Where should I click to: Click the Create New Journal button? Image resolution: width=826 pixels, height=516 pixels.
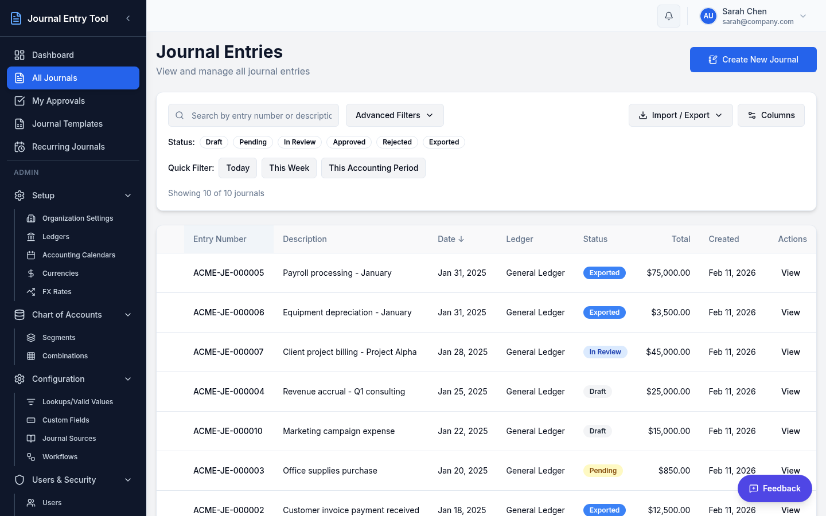[x=753, y=59]
